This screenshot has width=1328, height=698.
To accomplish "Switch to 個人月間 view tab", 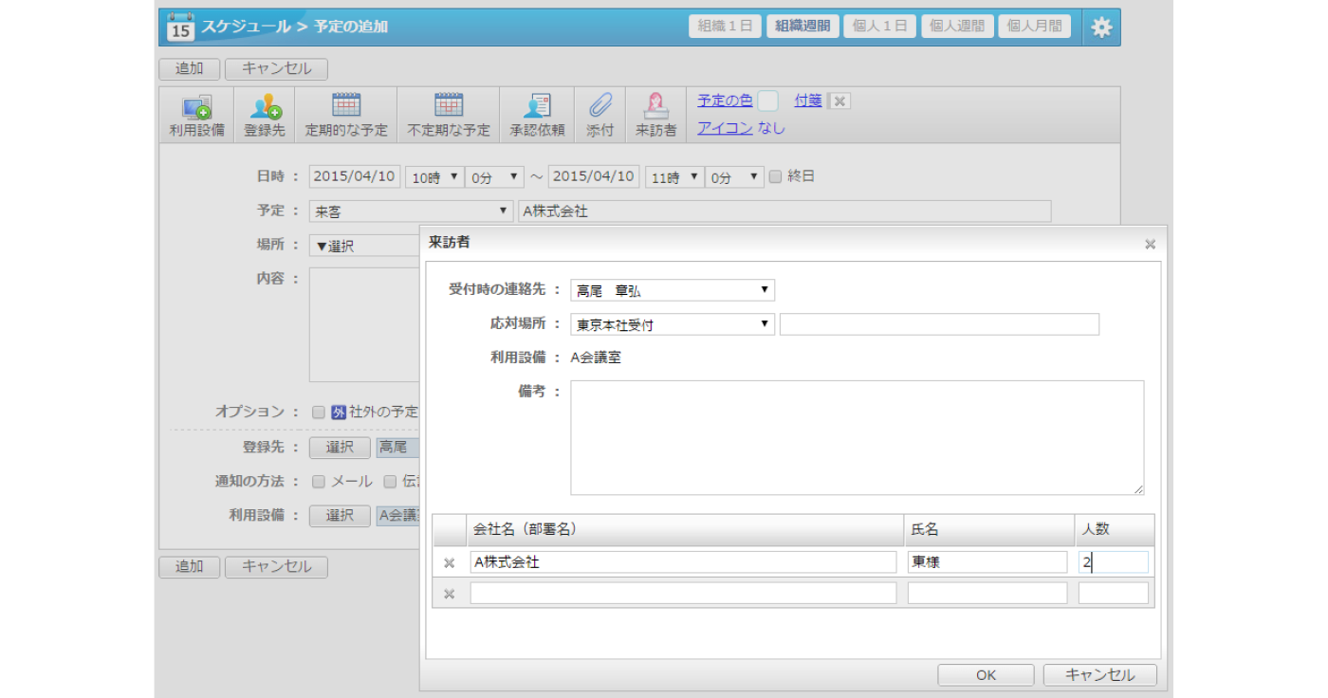I will [1034, 27].
